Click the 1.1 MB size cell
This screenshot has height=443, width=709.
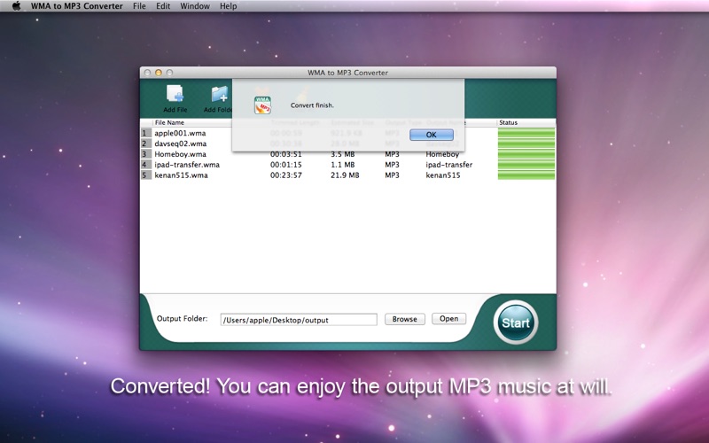click(x=343, y=165)
